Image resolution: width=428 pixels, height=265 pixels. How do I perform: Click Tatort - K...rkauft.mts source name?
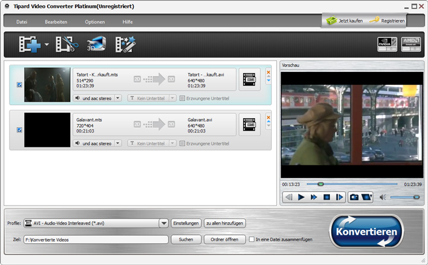pyautogui.click(x=97, y=74)
